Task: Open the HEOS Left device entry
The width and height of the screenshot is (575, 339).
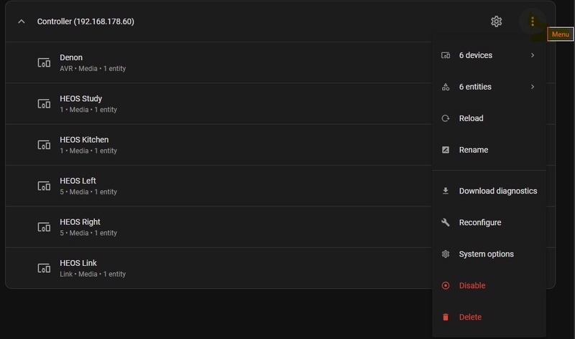Action: coord(78,186)
